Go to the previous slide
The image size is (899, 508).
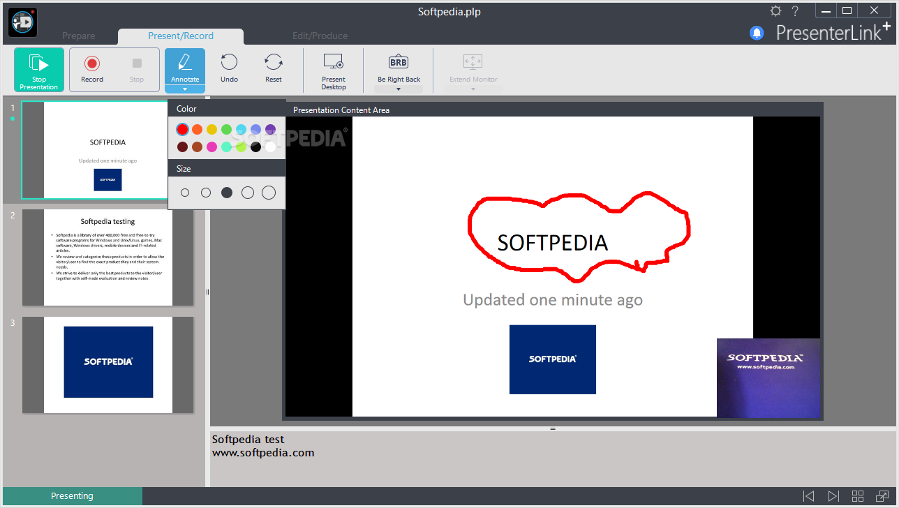point(808,496)
